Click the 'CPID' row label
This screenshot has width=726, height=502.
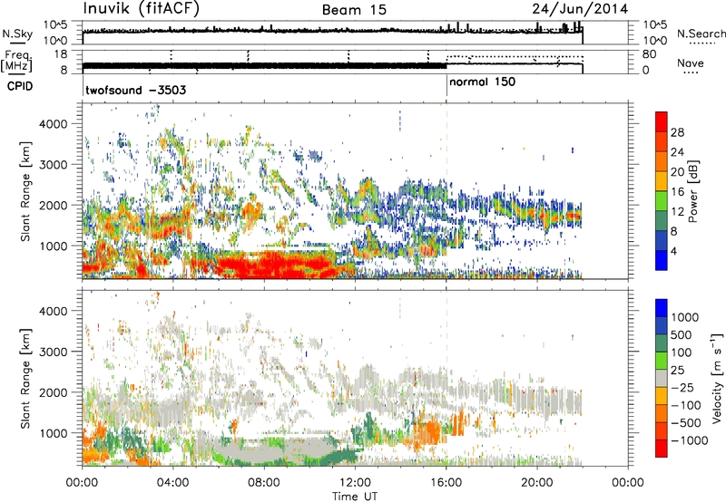[20, 86]
